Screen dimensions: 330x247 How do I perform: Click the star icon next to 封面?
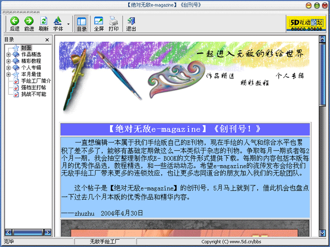[x=16, y=48]
